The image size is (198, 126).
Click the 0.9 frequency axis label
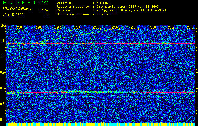[3, 72]
